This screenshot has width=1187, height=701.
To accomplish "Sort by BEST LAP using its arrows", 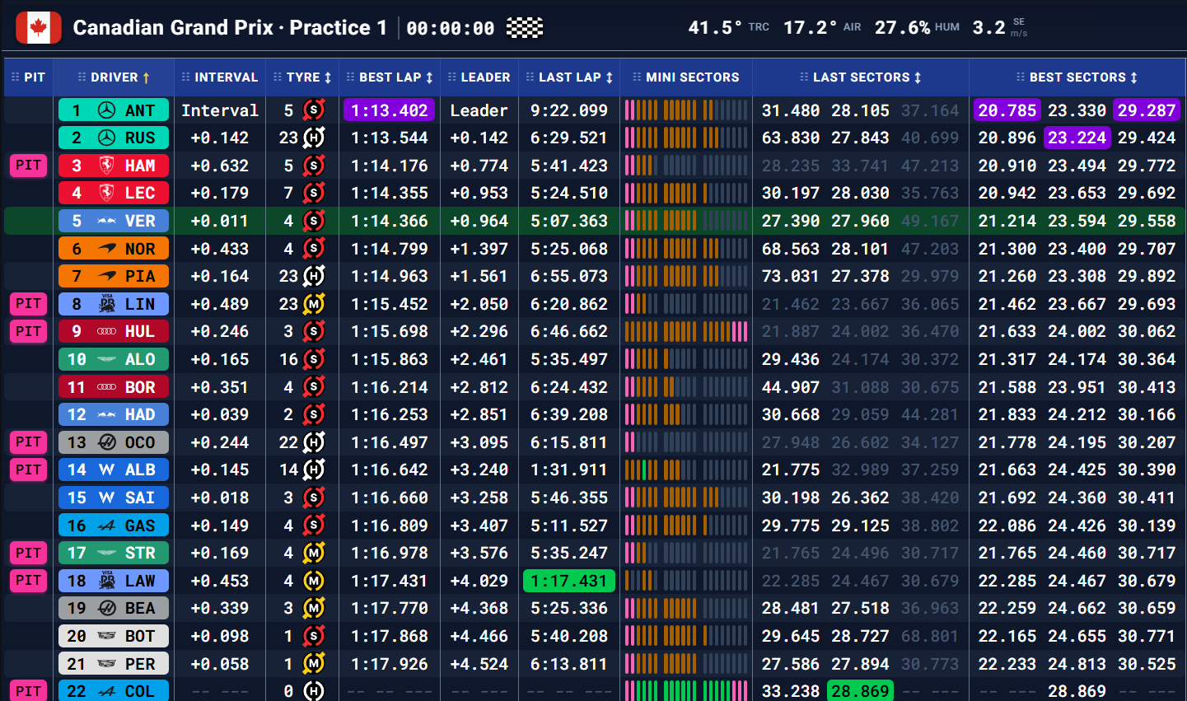I will click(x=429, y=77).
